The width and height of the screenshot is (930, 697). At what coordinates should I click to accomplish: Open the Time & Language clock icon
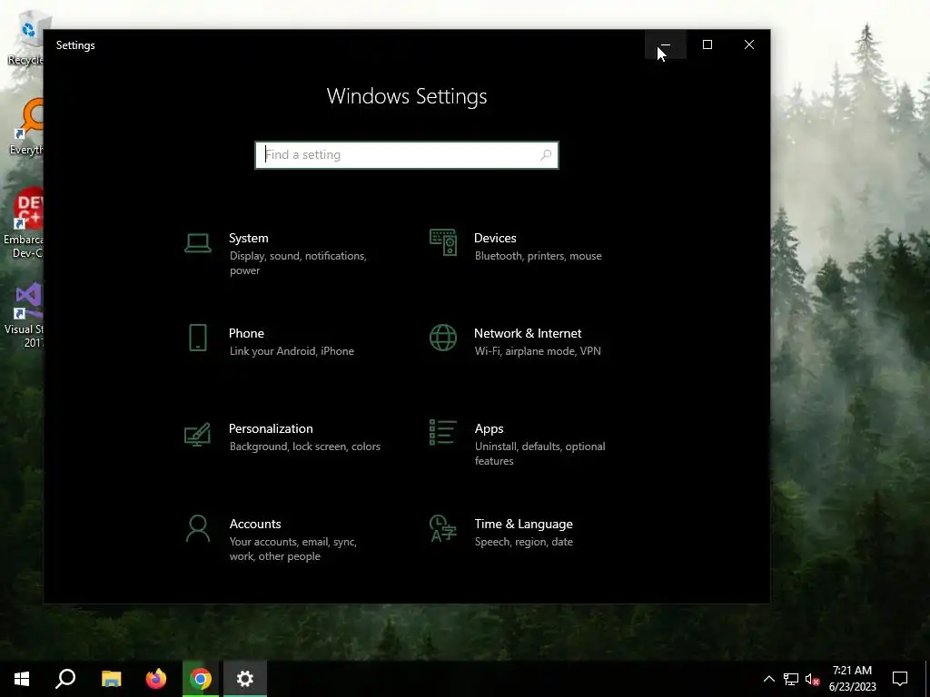pos(443,529)
